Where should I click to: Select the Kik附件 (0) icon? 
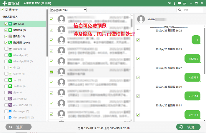10,74
